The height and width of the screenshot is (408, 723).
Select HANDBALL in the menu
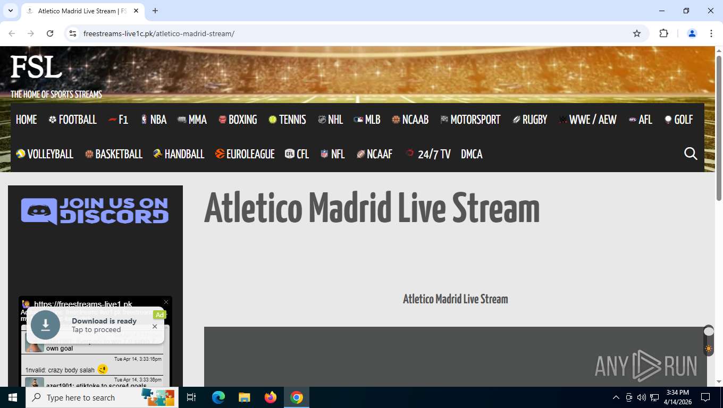[179, 154]
